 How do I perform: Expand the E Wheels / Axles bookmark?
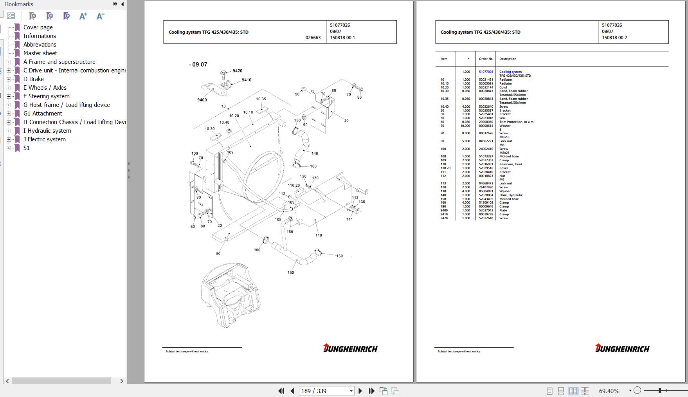[9, 87]
